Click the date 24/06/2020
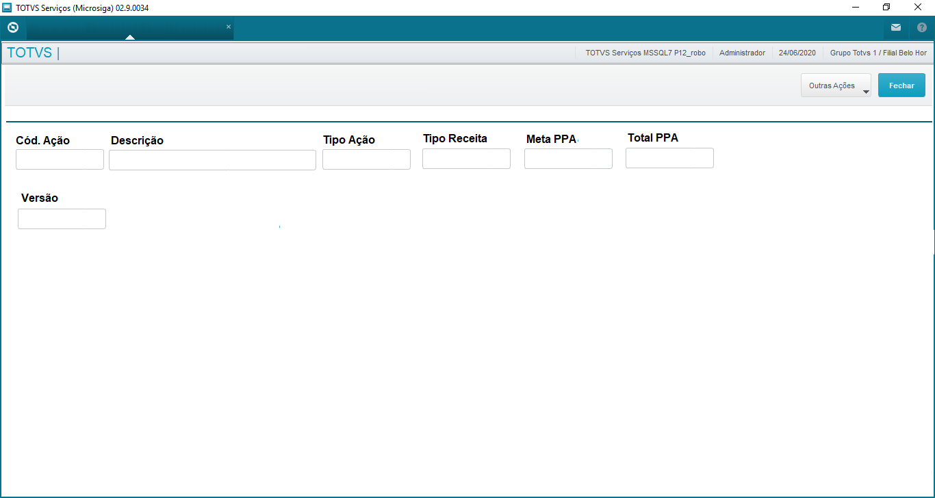Image resolution: width=935 pixels, height=498 pixels. (797, 53)
